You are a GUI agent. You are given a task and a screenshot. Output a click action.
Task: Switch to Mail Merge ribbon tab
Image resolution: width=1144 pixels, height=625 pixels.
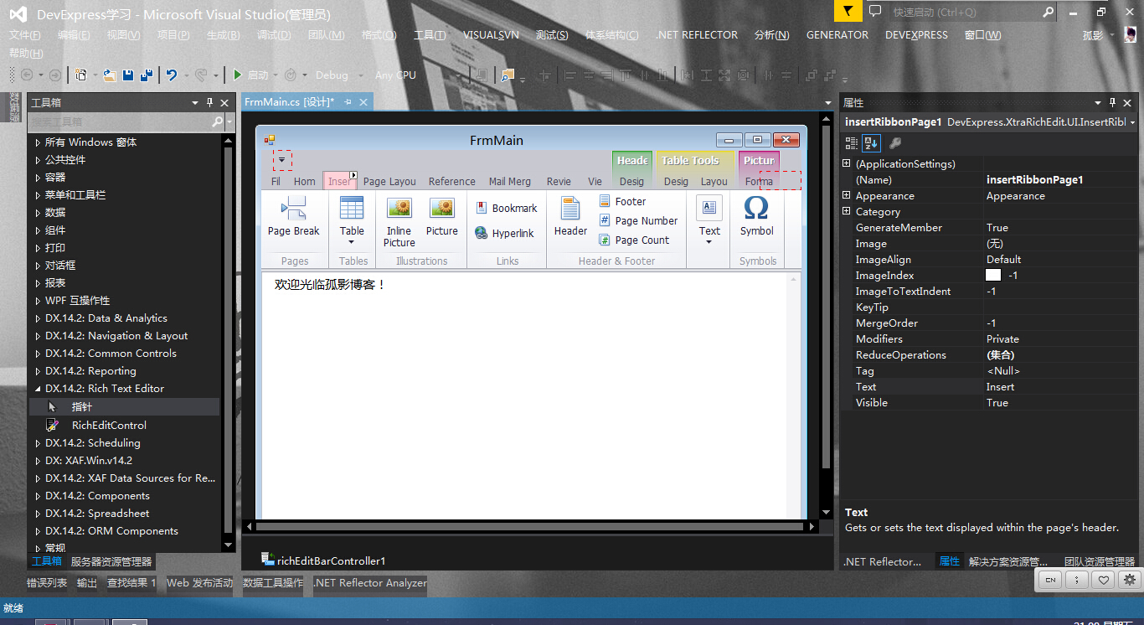[510, 182]
